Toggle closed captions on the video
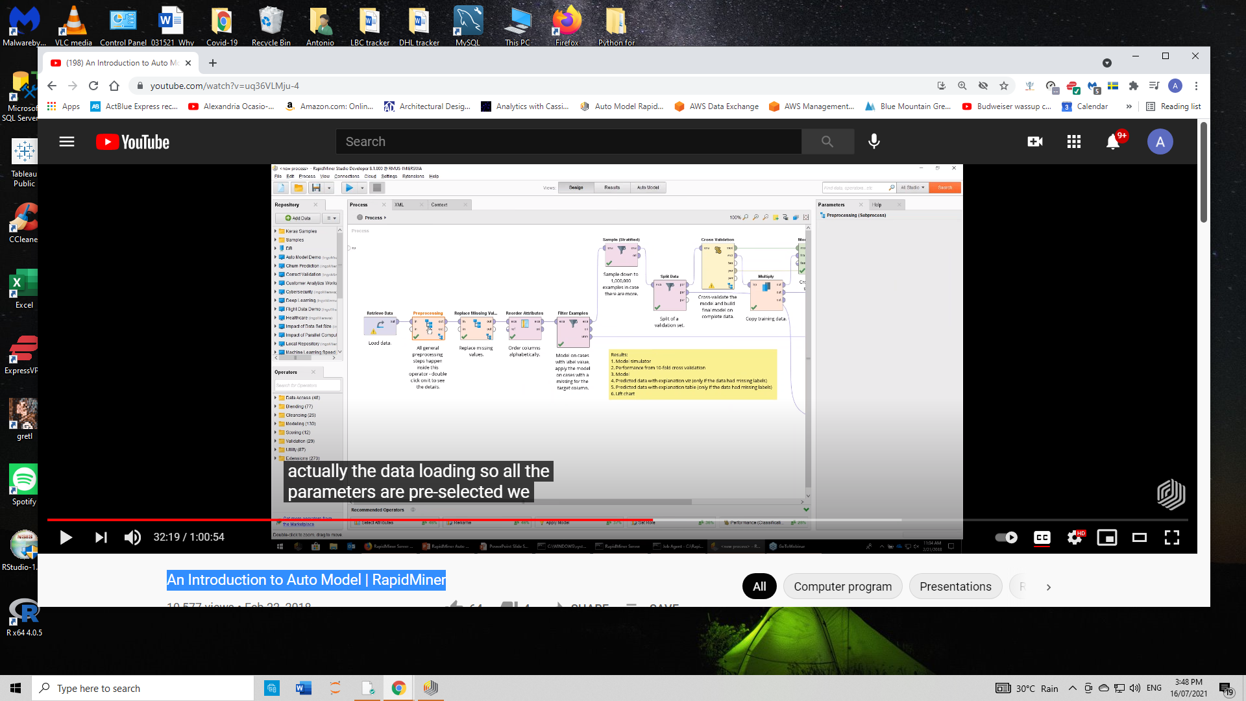The height and width of the screenshot is (701, 1246). click(1042, 537)
